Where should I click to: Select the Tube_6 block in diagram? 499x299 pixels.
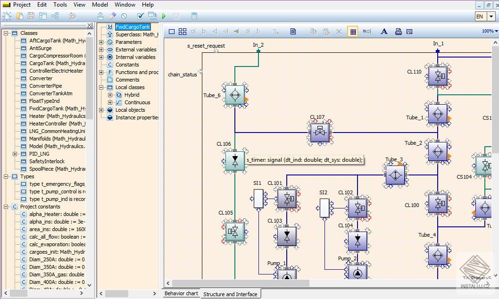pyautogui.click(x=235, y=95)
